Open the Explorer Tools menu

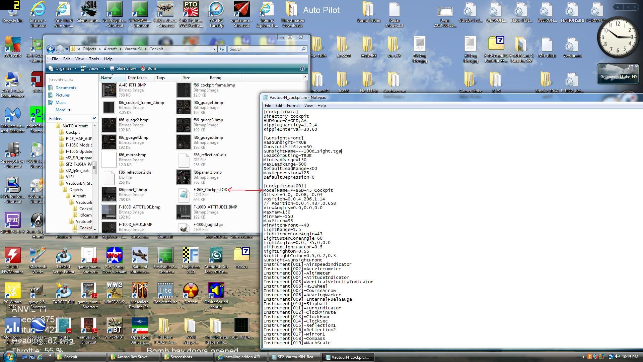tap(94, 59)
